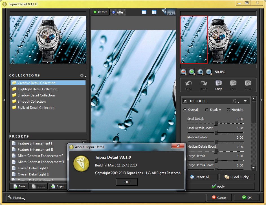The width and height of the screenshot is (266, 205).
Task: Click the Medium Details Boost slider handle
Action: pos(216,151)
